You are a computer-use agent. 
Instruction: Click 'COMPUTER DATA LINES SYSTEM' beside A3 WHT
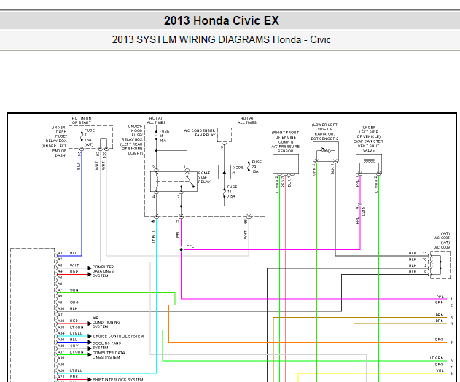pos(103,271)
